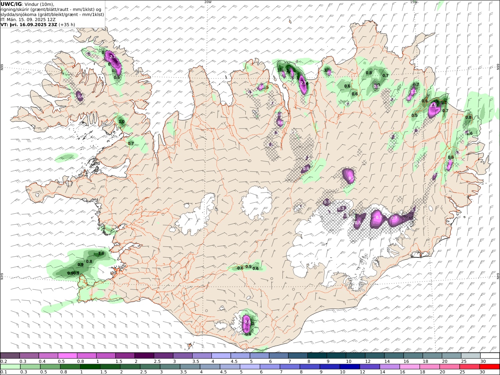Select the 'VT: þri. 16.09.2025 23Z' valid time

29,24
